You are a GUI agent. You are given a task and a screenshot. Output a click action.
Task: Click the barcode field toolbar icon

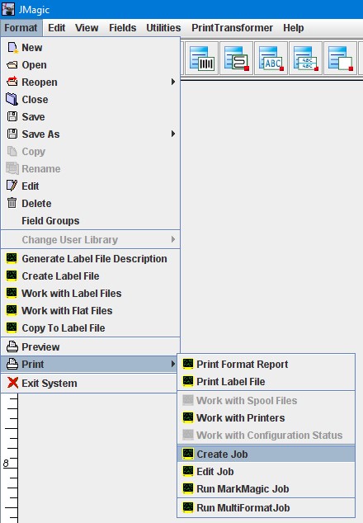point(201,59)
